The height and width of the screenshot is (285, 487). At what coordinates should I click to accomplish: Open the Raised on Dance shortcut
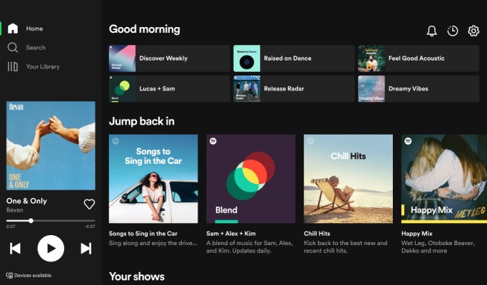point(294,58)
